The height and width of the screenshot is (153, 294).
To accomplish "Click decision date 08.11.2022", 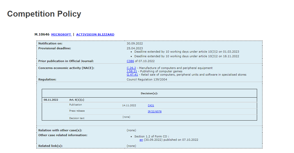I will tap(51, 100).
